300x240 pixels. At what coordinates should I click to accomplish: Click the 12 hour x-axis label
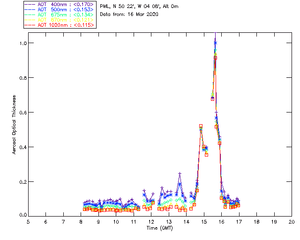[x=151, y=222]
